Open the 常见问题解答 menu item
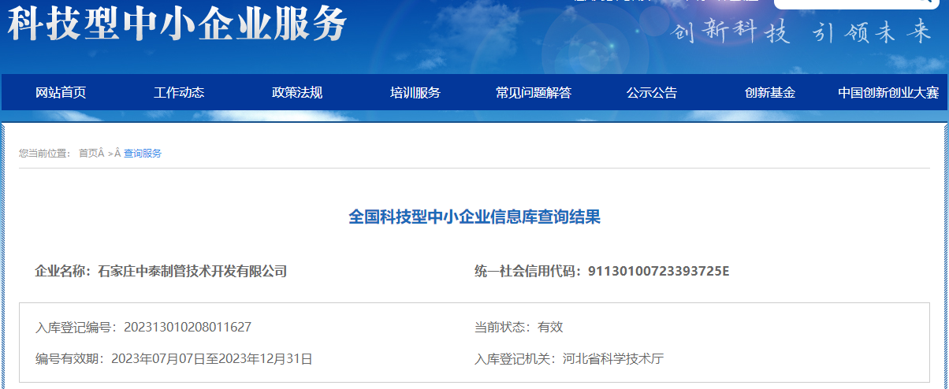The height and width of the screenshot is (389, 949). (534, 93)
